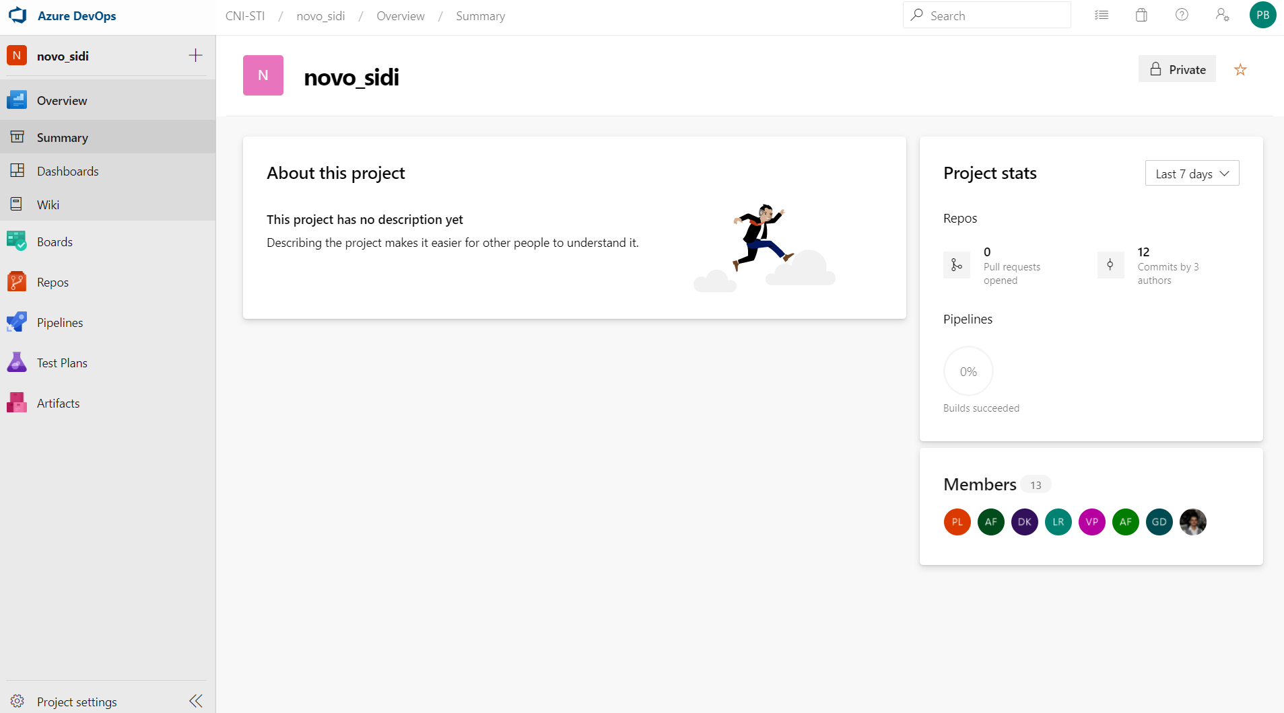Select Dashboards in the sidebar
The width and height of the screenshot is (1284, 713).
click(x=67, y=171)
